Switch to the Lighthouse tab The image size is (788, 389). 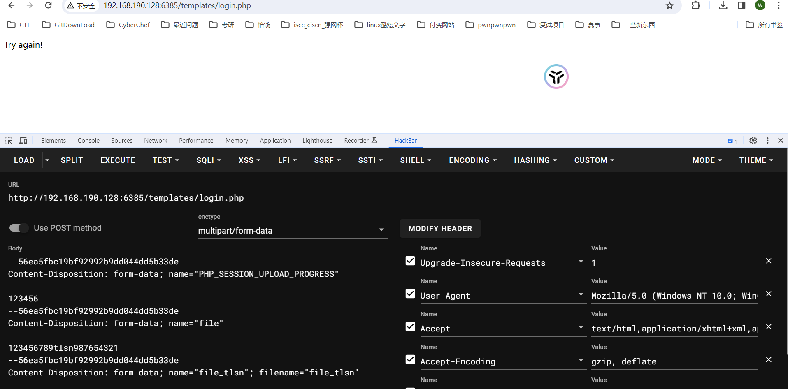(x=317, y=141)
